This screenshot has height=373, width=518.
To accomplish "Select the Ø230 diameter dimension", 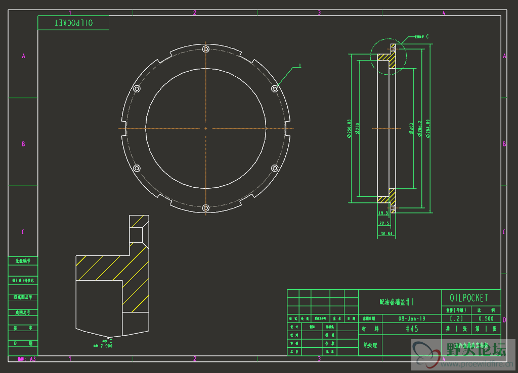I will (358, 129).
